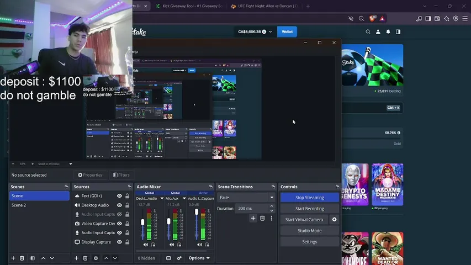471x265 pixels.
Task: Lock the Display Capture source
Action: tap(128, 242)
